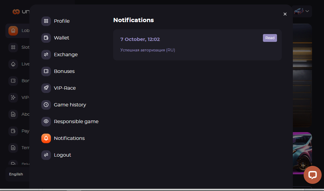Click the orange Notifications bell icon
The image size is (324, 191).
click(46, 138)
